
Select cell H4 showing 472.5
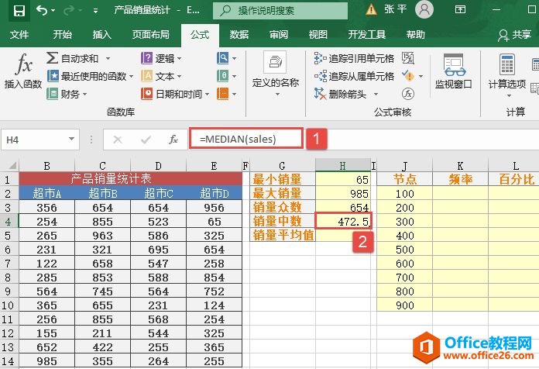pyautogui.click(x=344, y=221)
